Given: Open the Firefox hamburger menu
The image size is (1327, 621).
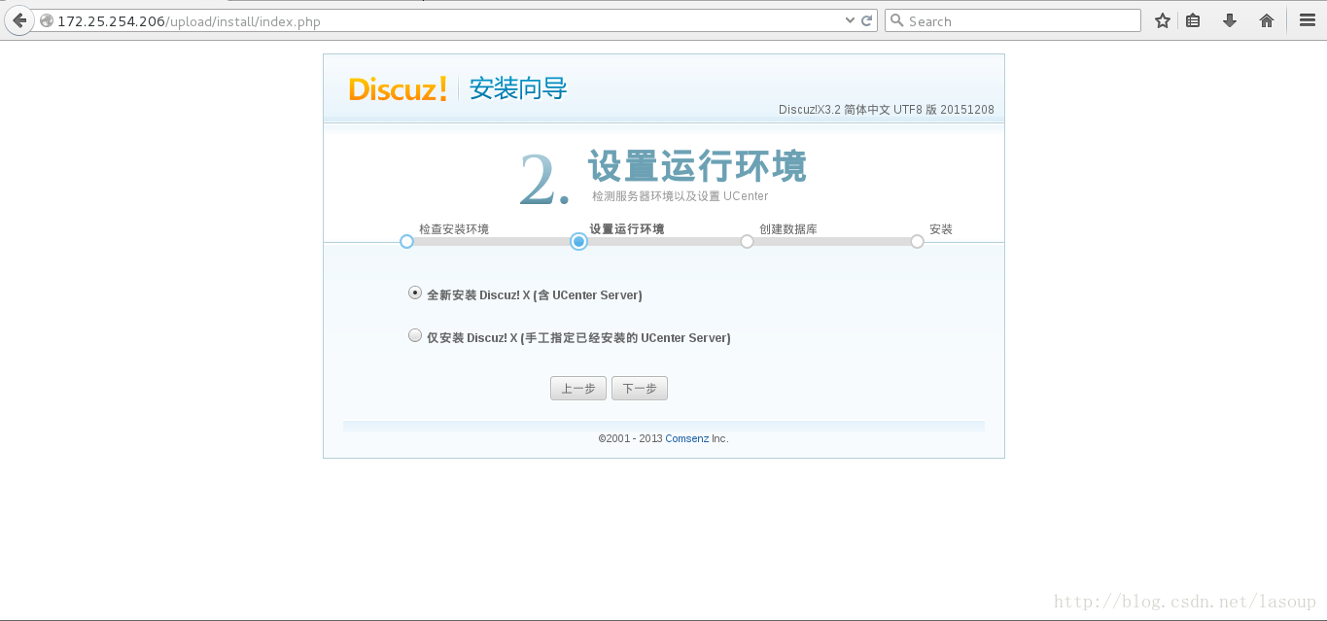Looking at the screenshot, I should (1308, 20).
